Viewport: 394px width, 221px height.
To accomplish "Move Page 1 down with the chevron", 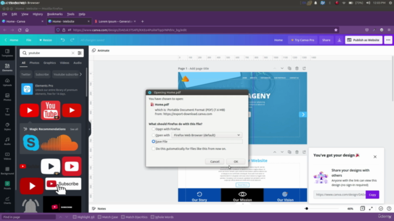I will 282,68.
